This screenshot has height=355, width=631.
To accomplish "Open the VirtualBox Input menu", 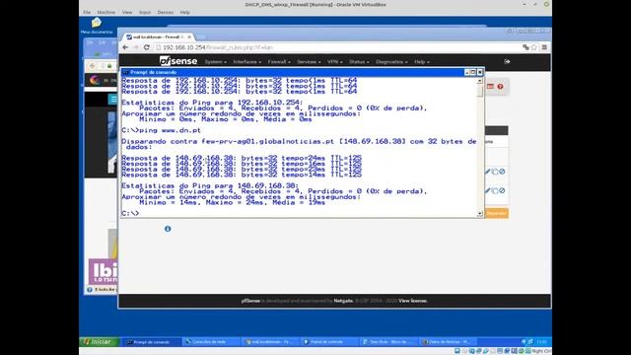I will (145, 13).
